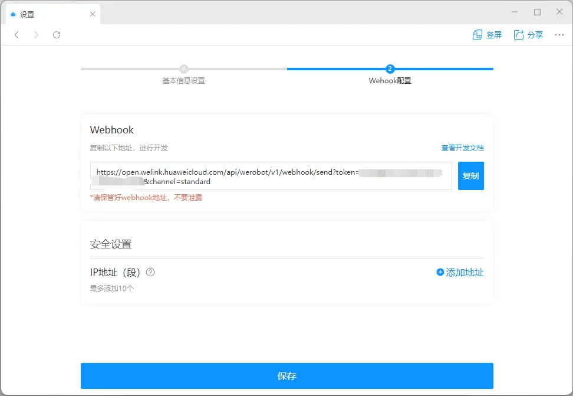573x396 pixels.
Task: Open the 分享 share option
Action: [x=528, y=35]
